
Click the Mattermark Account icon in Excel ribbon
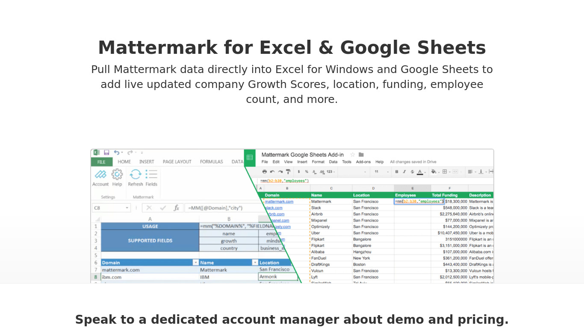pyautogui.click(x=100, y=174)
